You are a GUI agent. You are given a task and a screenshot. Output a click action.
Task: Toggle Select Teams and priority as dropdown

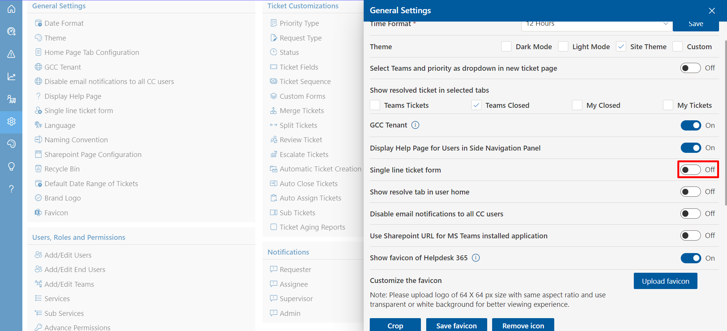point(690,68)
